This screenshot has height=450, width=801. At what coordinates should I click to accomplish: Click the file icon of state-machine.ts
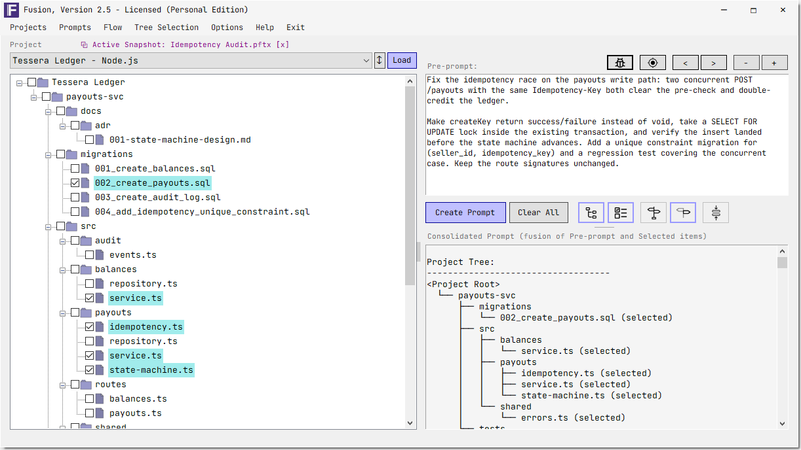tap(100, 370)
